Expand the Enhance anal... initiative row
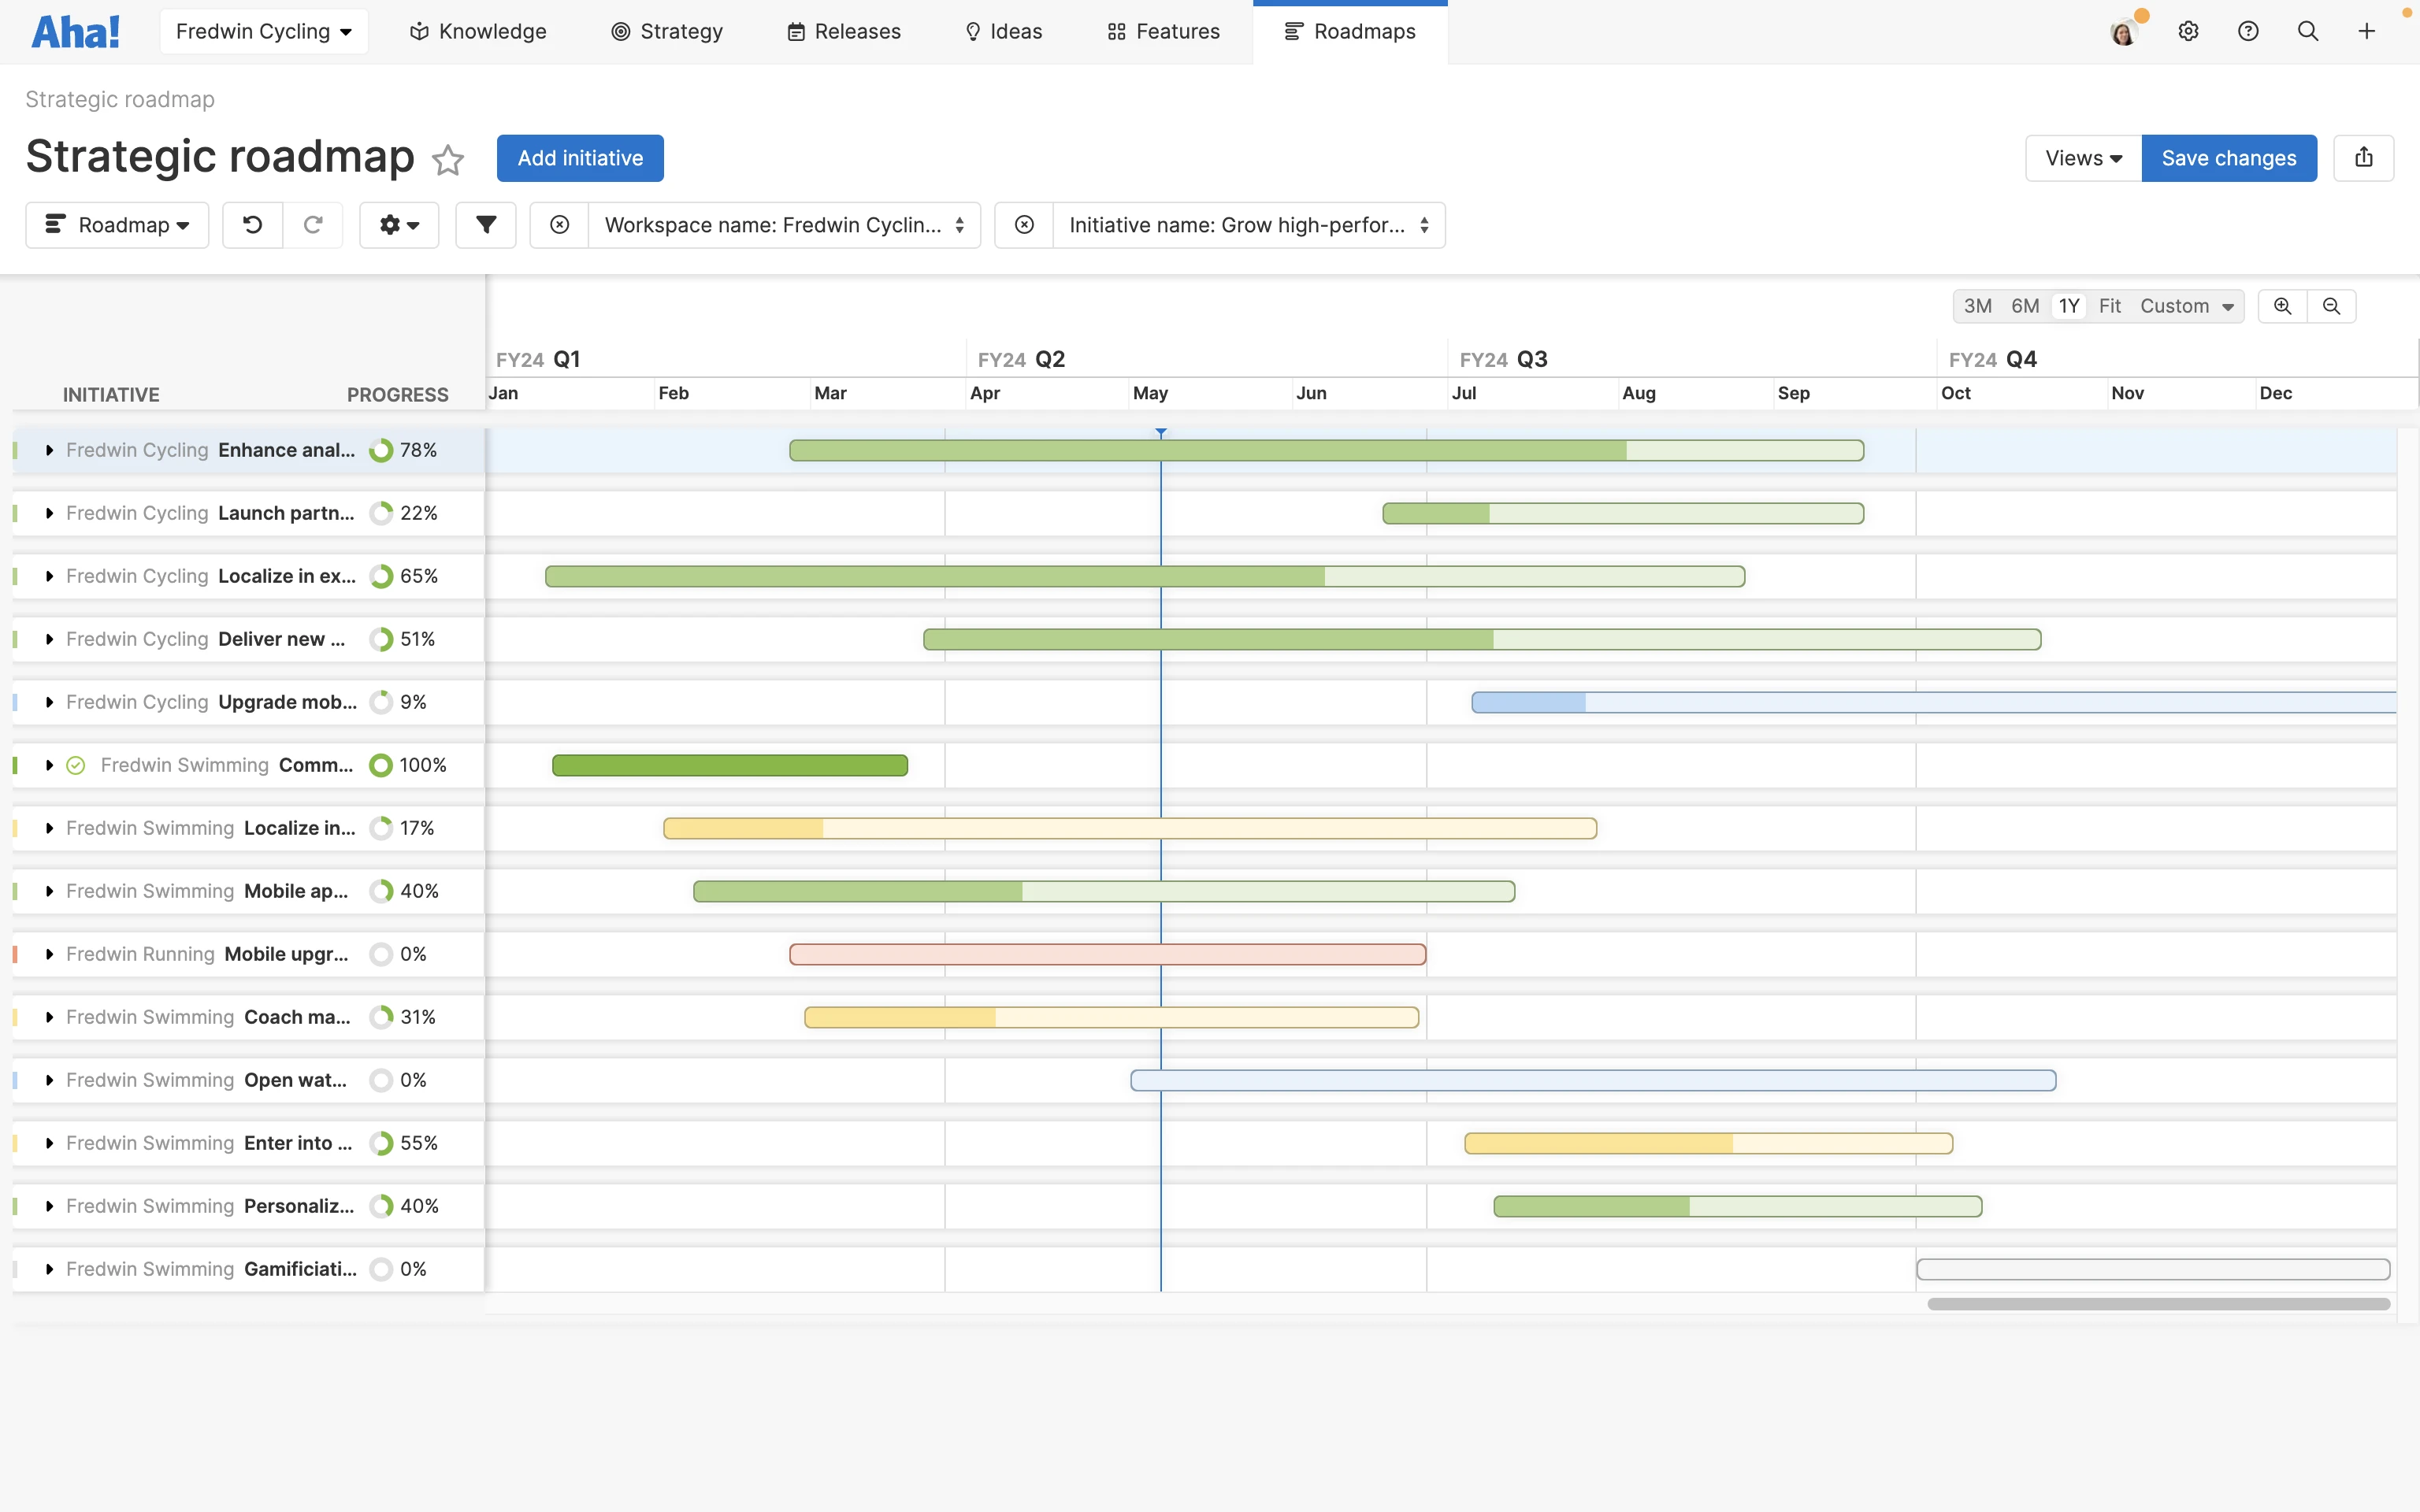Screen dimensions: 2420x1512 [49, 450]
